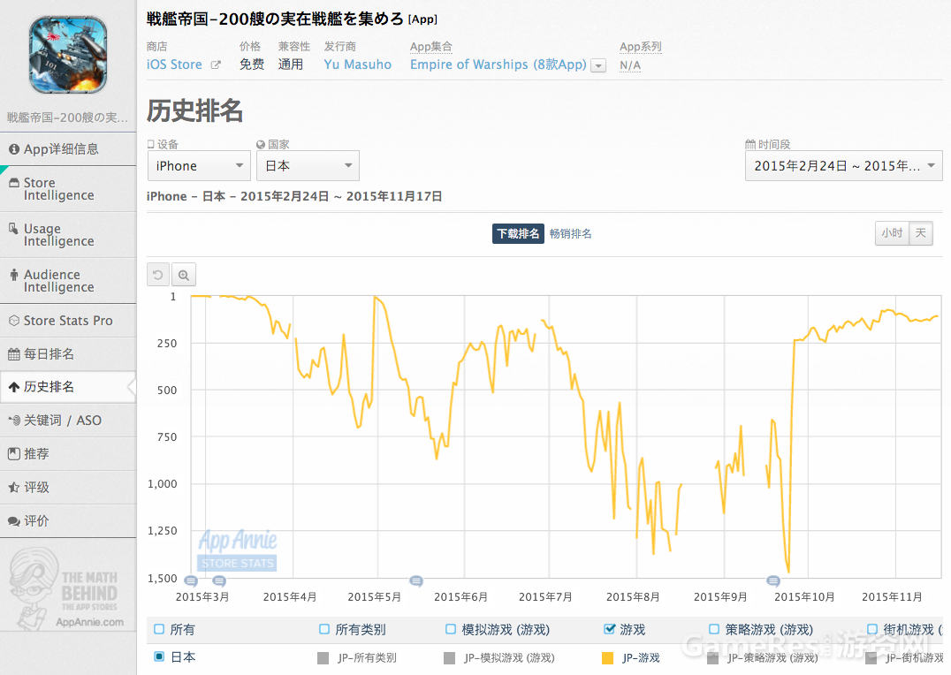Screen dimensions: 951x675
Task: Open iOS Store link
Action: [x=174, y=64]
